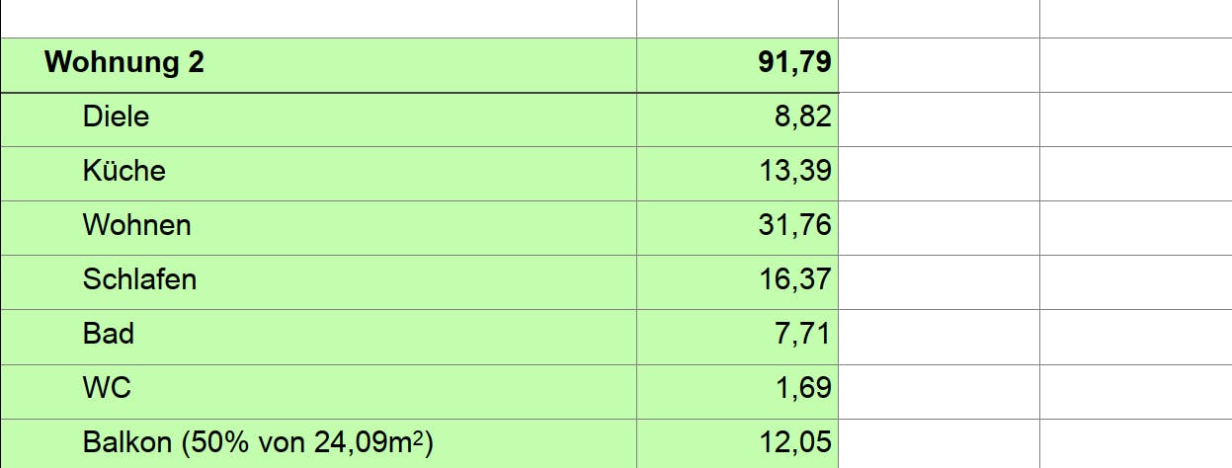Select empty cell immediately right of 12,05
The width and height of the screenshot is (1232, 468).
(939, 442)
